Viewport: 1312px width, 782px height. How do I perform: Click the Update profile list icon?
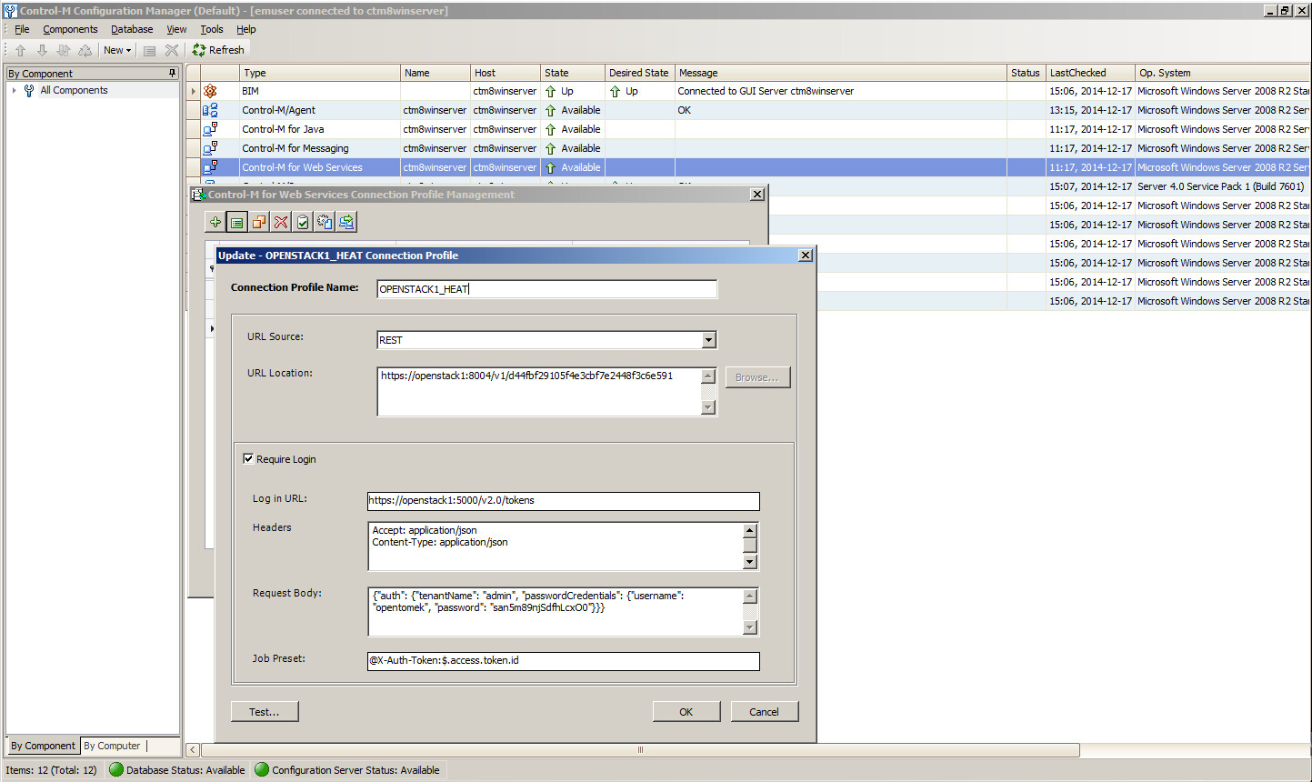point(236,222)
